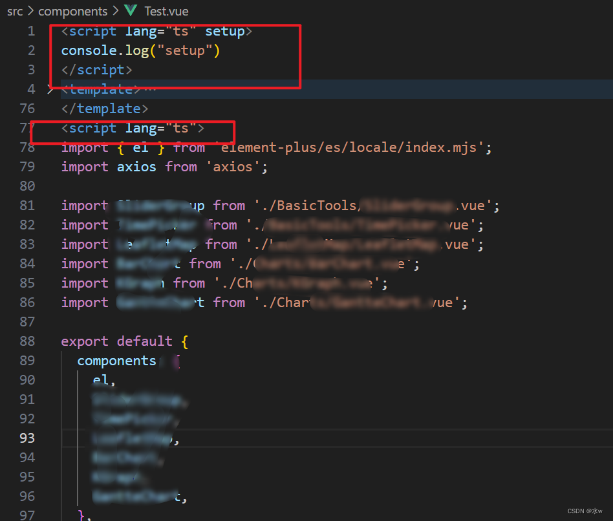Expand the collapsed template block on line 4
The image size is (613, 521).
point(50,89)
